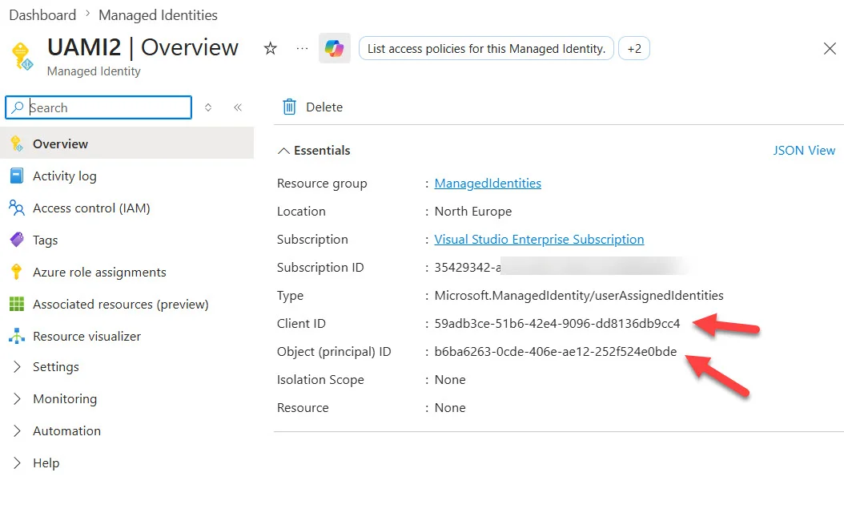This screenshot has height=517, width=844.
Task: Open the ManagedIdentities resource group link
Action: coord(488,183)
